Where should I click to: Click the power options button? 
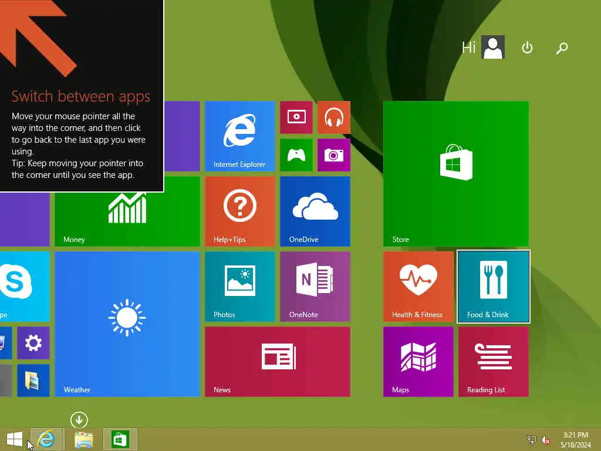coord(528,48)
